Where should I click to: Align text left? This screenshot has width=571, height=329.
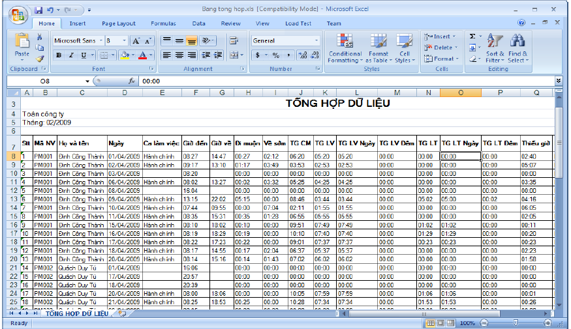click(167, 55)
